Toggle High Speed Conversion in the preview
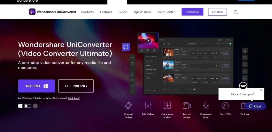 pyautogui.click(x=230, y=44)
